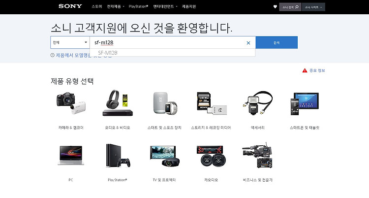Open the TV 및 프로젝터 label
Screen dimensions: 369x198
164,180
